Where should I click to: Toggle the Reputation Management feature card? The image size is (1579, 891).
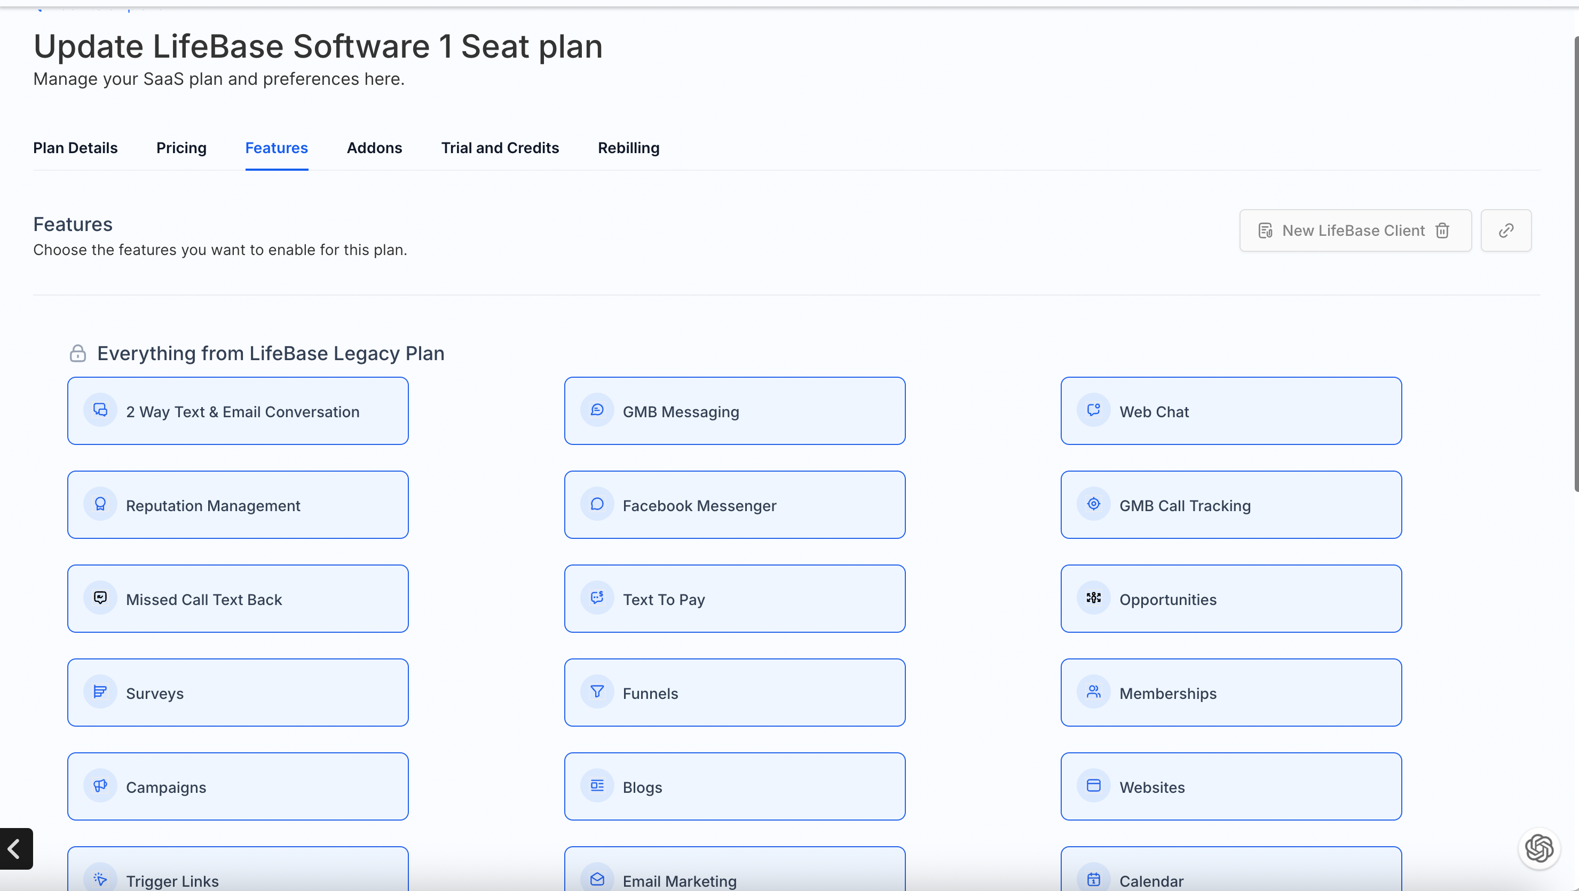[238, 505]
